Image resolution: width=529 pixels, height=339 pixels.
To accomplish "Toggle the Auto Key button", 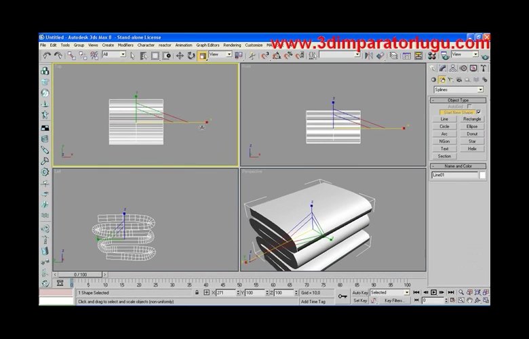I will point(360,292).
